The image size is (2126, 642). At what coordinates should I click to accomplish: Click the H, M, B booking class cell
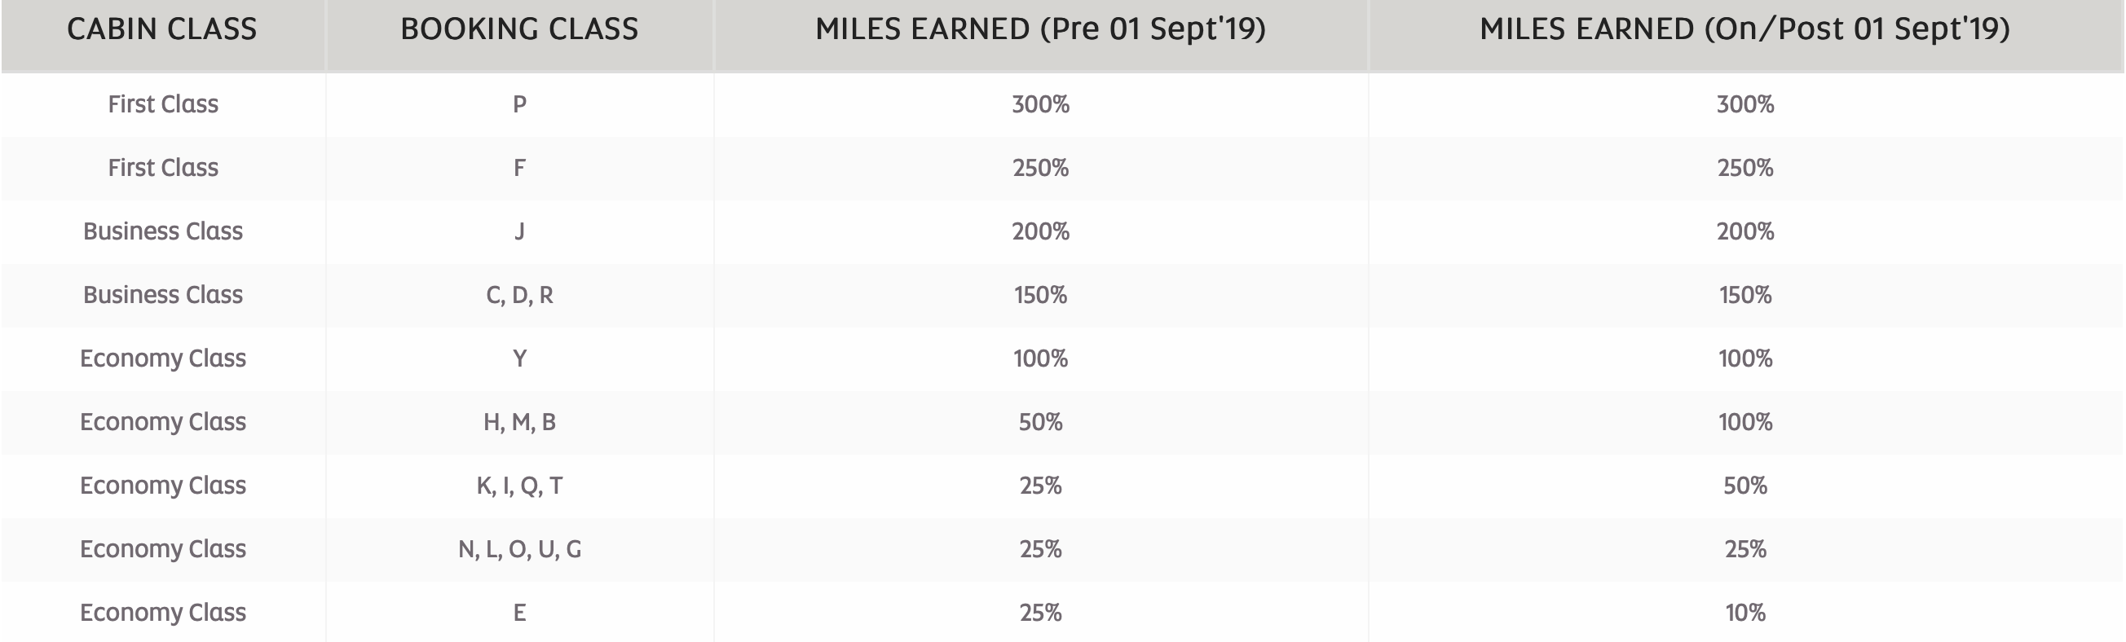(519, 422)
